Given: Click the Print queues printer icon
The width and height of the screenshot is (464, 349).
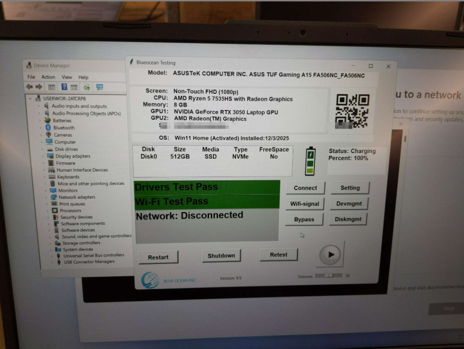Looking at the screenshot, I should point(54,204).
